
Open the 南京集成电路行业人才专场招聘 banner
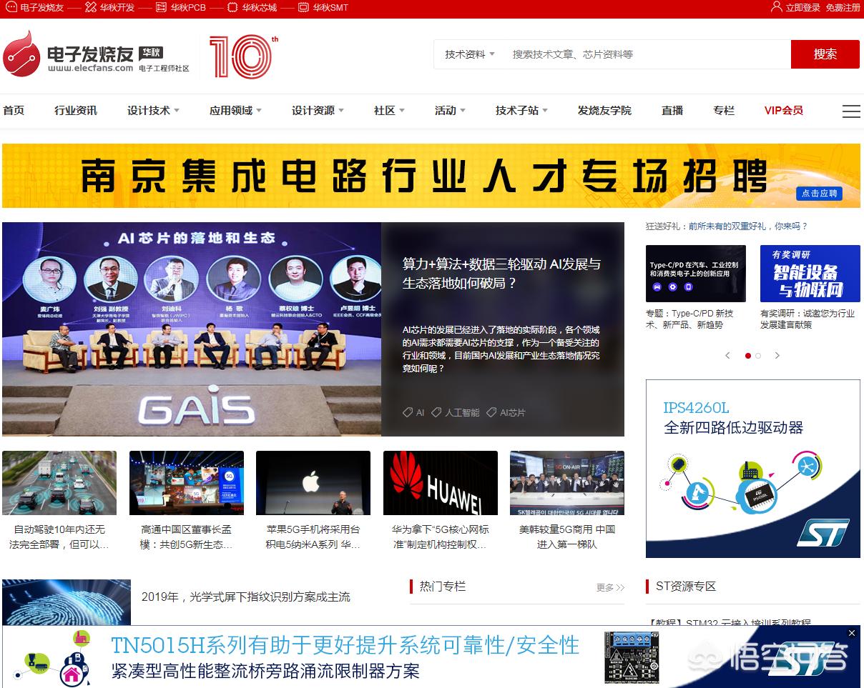431,176
